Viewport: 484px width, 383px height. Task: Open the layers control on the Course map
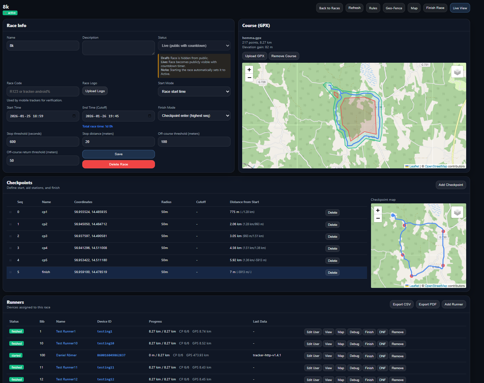pyautogui.click(x=457, y=71)
